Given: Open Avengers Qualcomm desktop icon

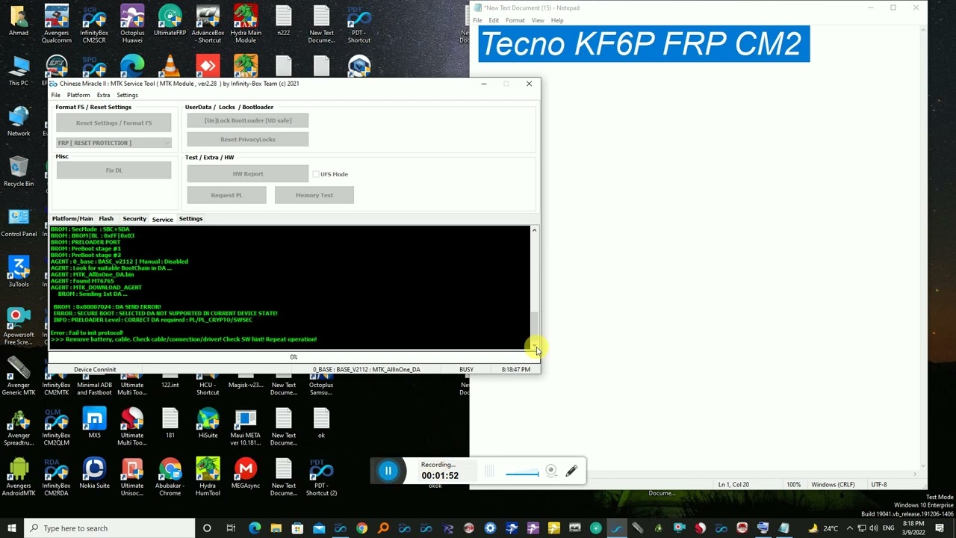Looking at the screenshot, I should tap(57, 24).
